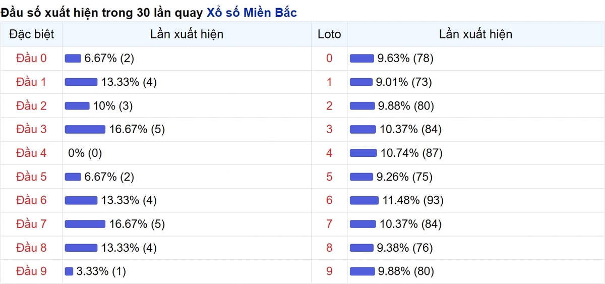Screen dimensions: 605x284
Task: Click the bar for Loto 6 (11.48%)
Action: [364, 201]
